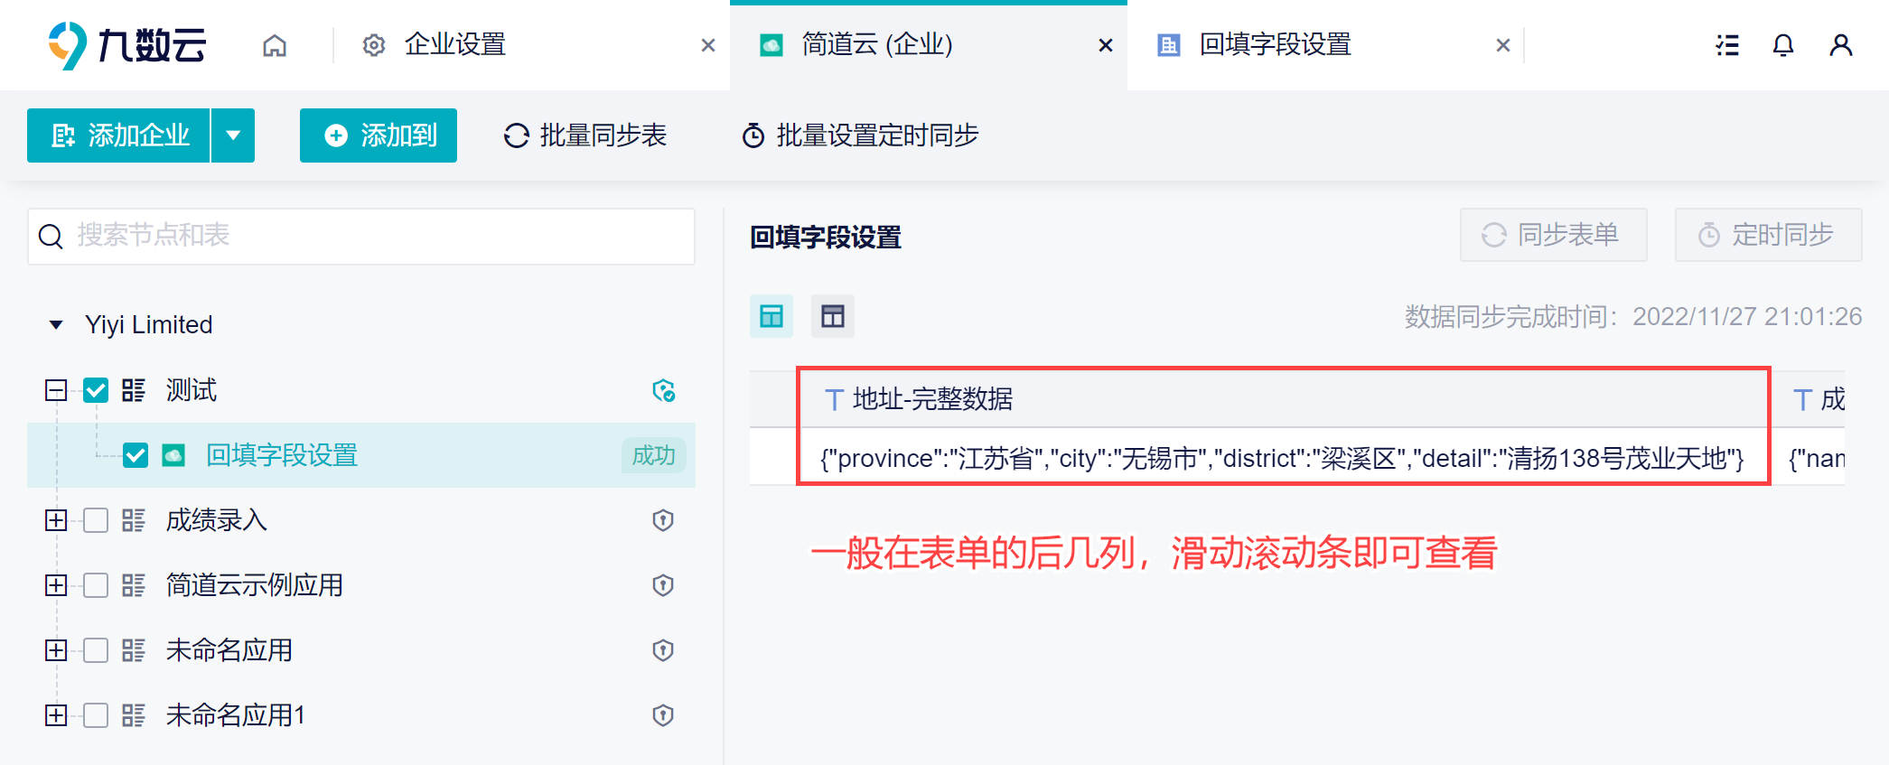This screenshot has width=1889, height=765.
Task: Go to the home page icon
Action: click(275, 45)
